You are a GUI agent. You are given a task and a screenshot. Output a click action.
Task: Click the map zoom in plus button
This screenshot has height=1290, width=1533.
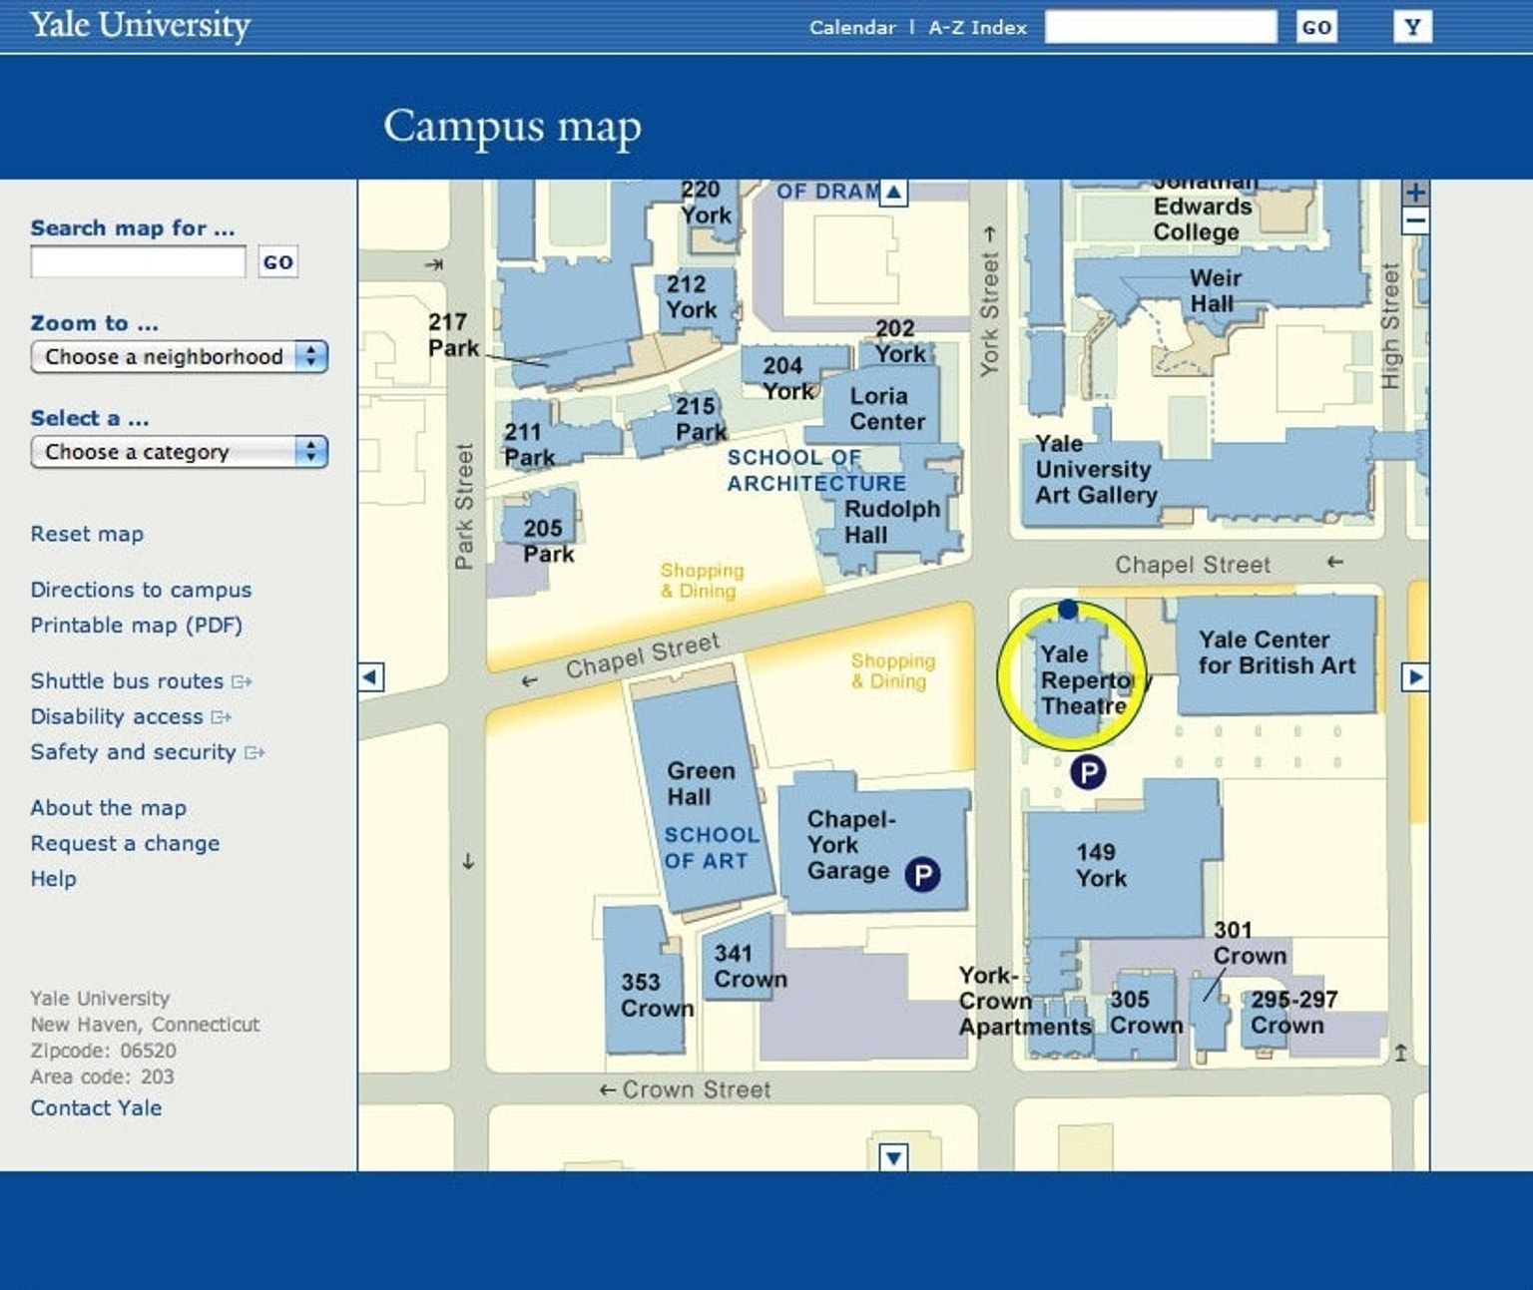click(x=1414, y=193)
